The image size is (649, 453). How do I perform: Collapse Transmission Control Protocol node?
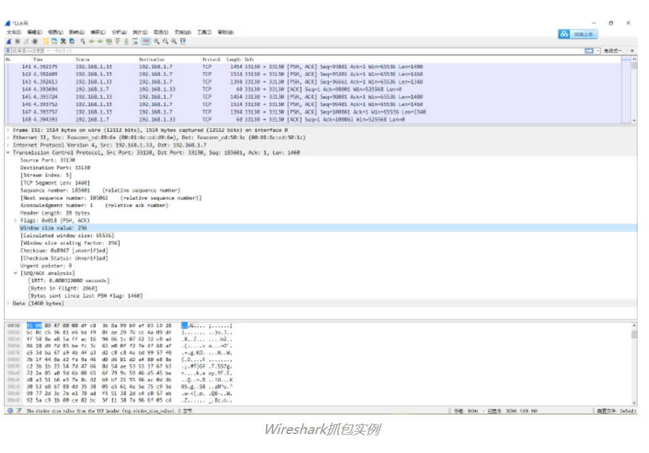point(8,153)
